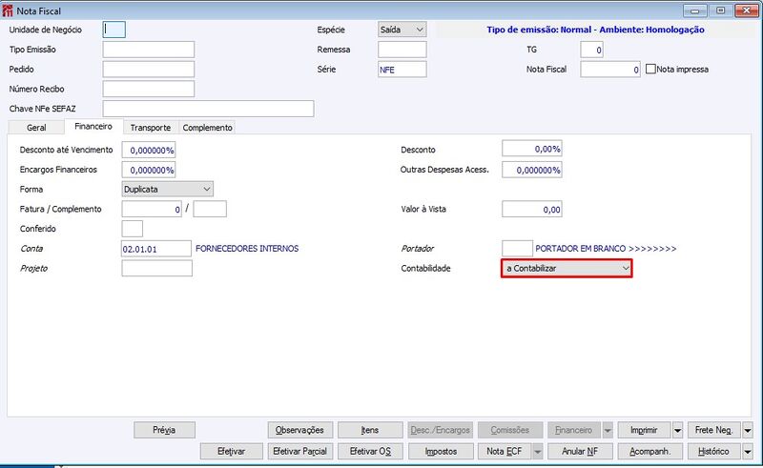Open dropdown arrow next to Financeiro button
Viewport: 763px width, 468px height.
coord(608,430)
